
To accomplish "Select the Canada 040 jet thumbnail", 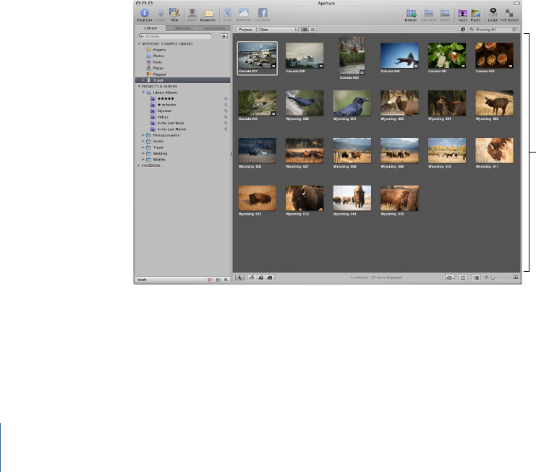I will click(399, 56).
